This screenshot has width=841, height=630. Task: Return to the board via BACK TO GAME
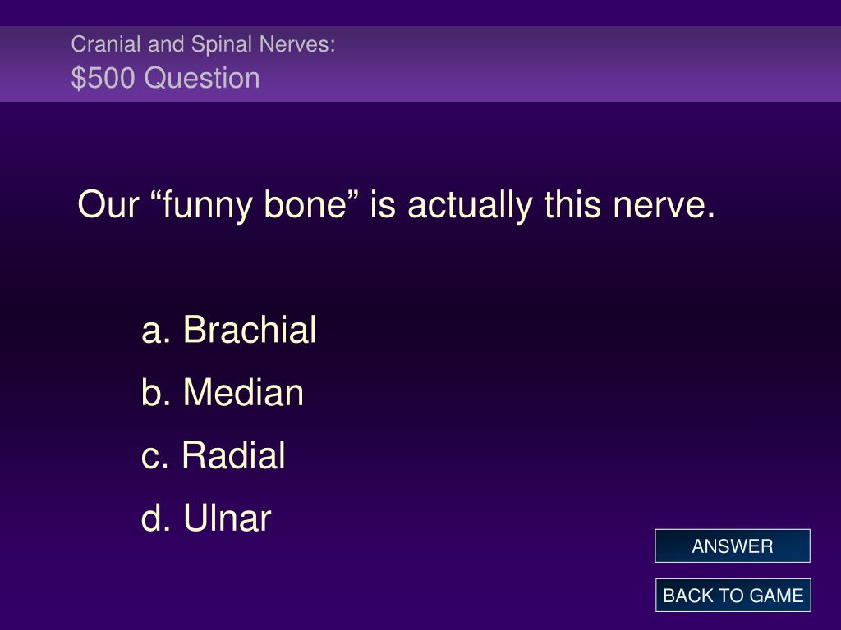[733, 596]
